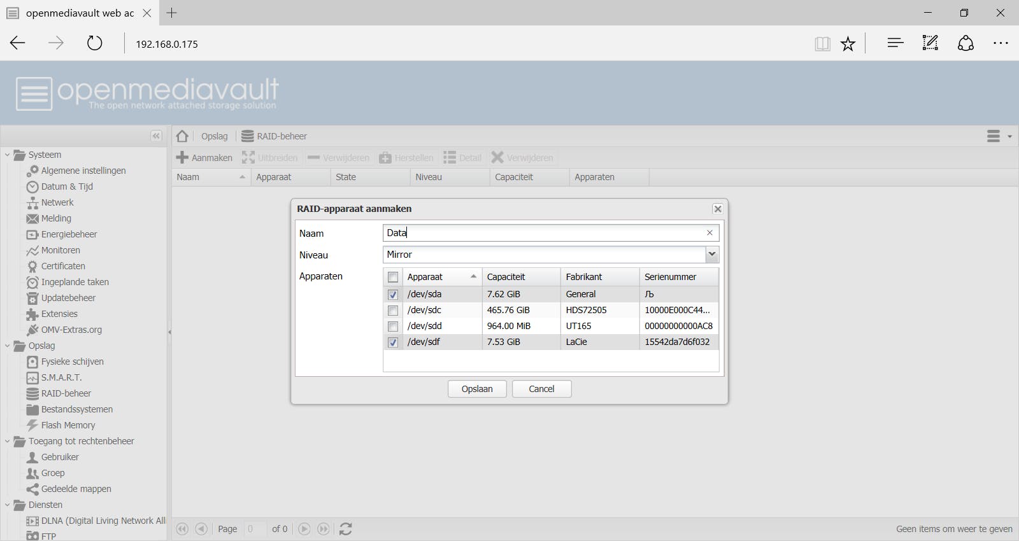Add the page to browser favorites star
This screenshot has width=1019, height=541.
(848, 44)
